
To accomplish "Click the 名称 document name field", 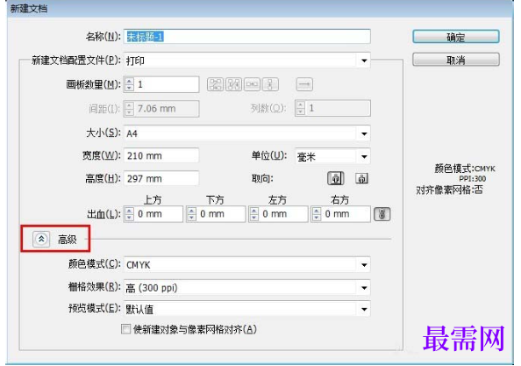I will click(246, 37).
